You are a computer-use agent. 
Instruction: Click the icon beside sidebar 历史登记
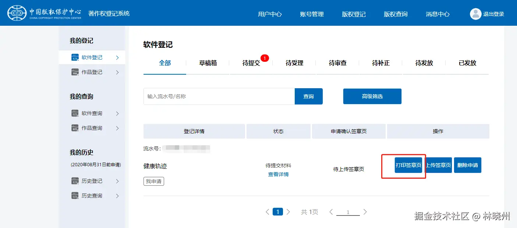pos(75,181)
